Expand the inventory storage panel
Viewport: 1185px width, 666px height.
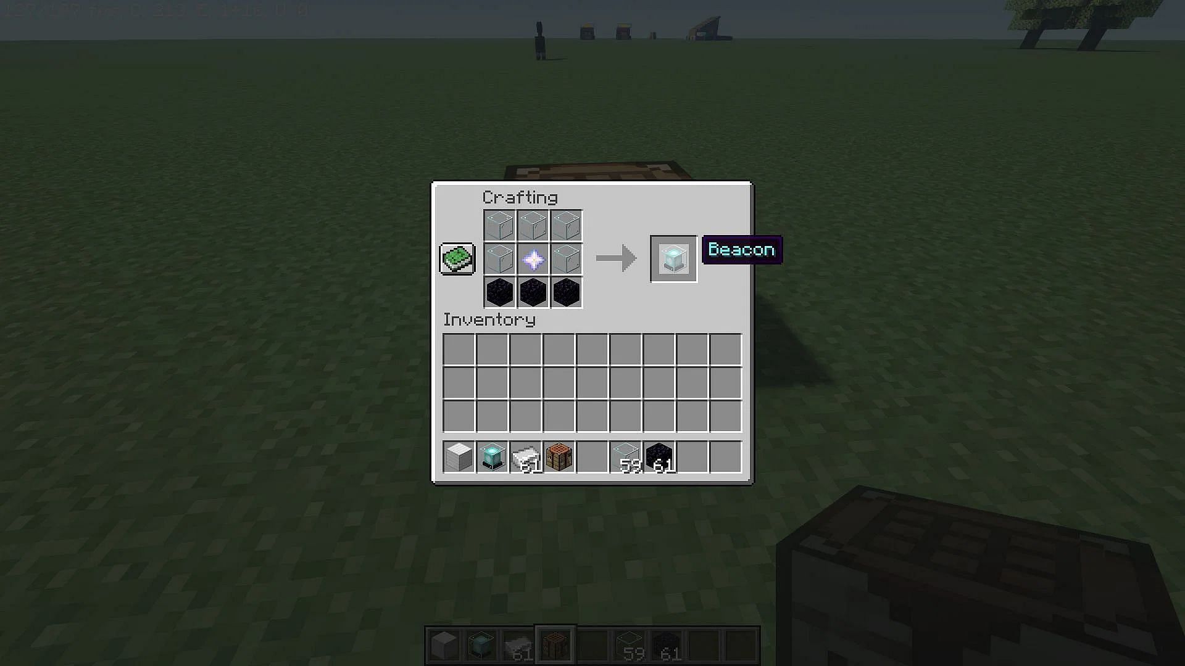tap(457, 258)
